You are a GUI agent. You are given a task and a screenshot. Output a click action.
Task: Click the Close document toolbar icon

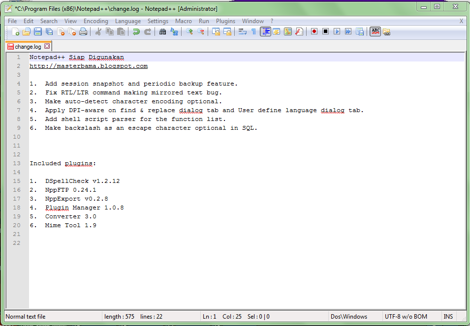pyautogui.click(x=61, y=31)
